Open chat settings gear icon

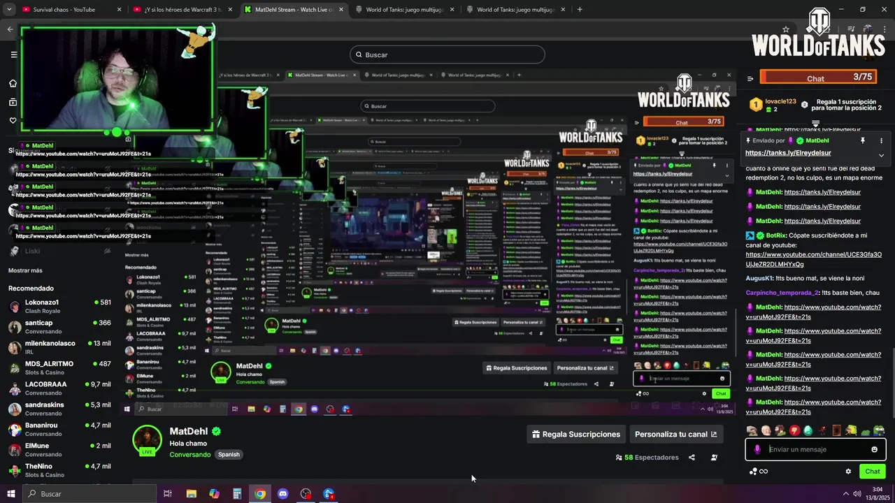848,472
